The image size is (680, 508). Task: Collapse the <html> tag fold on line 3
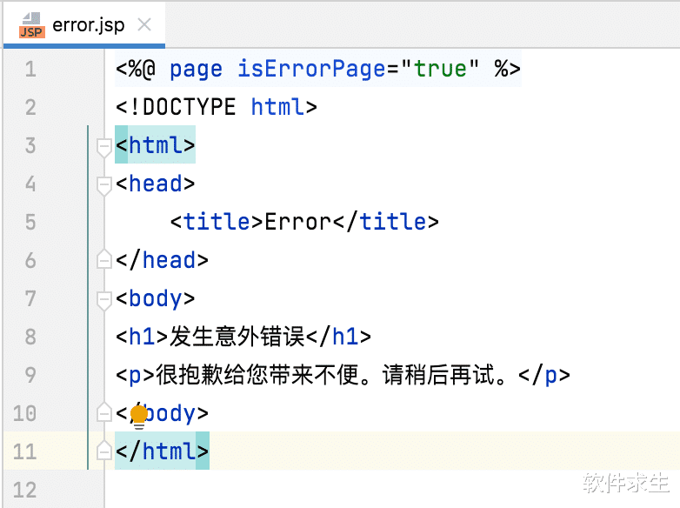click(x=103, y=147)
